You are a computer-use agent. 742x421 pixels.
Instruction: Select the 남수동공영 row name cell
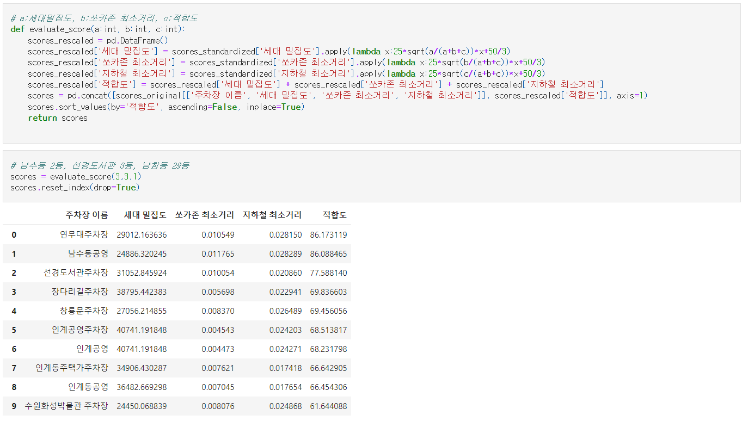point(88,254)
